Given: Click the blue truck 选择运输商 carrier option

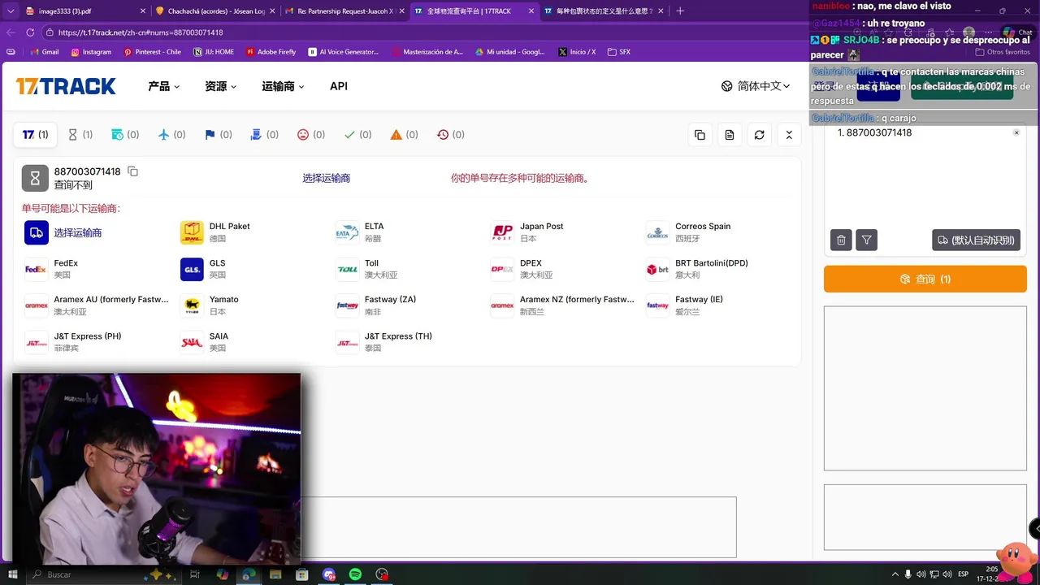Looking at the screenshot, I should (x=63, y=232).
